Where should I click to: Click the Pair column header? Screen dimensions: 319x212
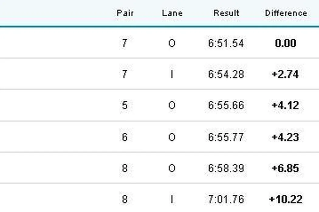[x=125, y=13]
